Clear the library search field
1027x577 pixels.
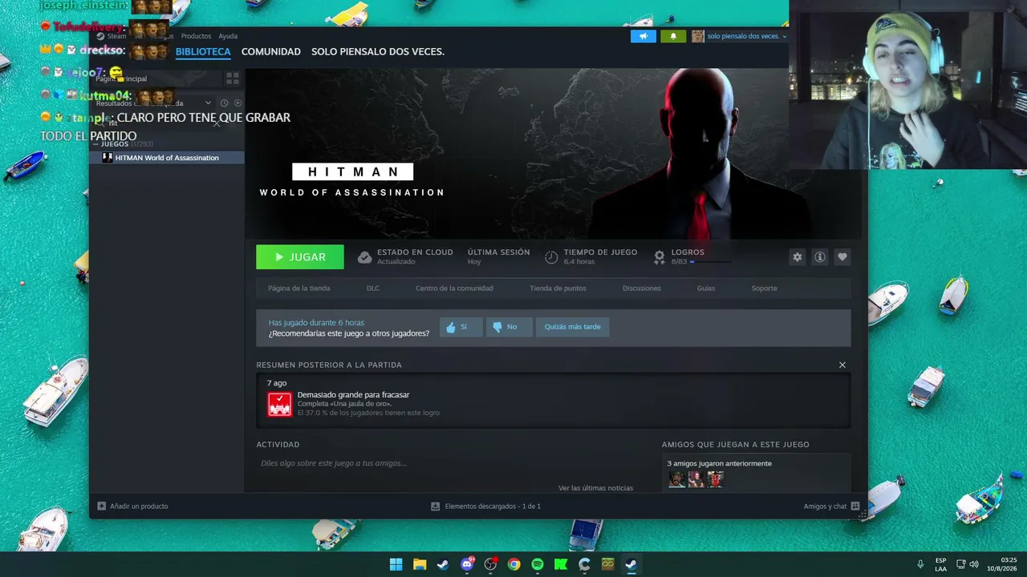point(217,123)
